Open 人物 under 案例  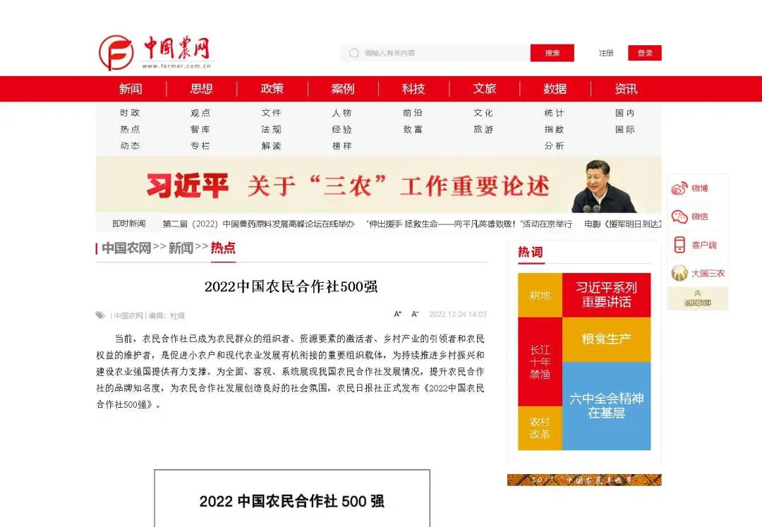click(342, 113)
